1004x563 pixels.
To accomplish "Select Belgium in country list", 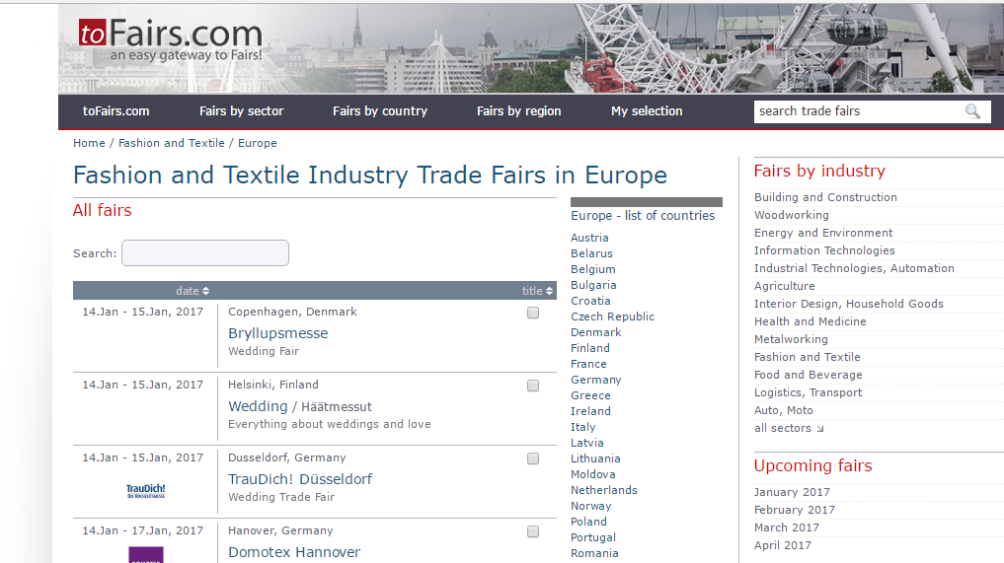I will tap(593, 269).
